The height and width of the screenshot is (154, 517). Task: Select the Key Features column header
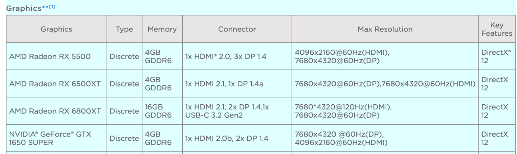coord(497,29)
